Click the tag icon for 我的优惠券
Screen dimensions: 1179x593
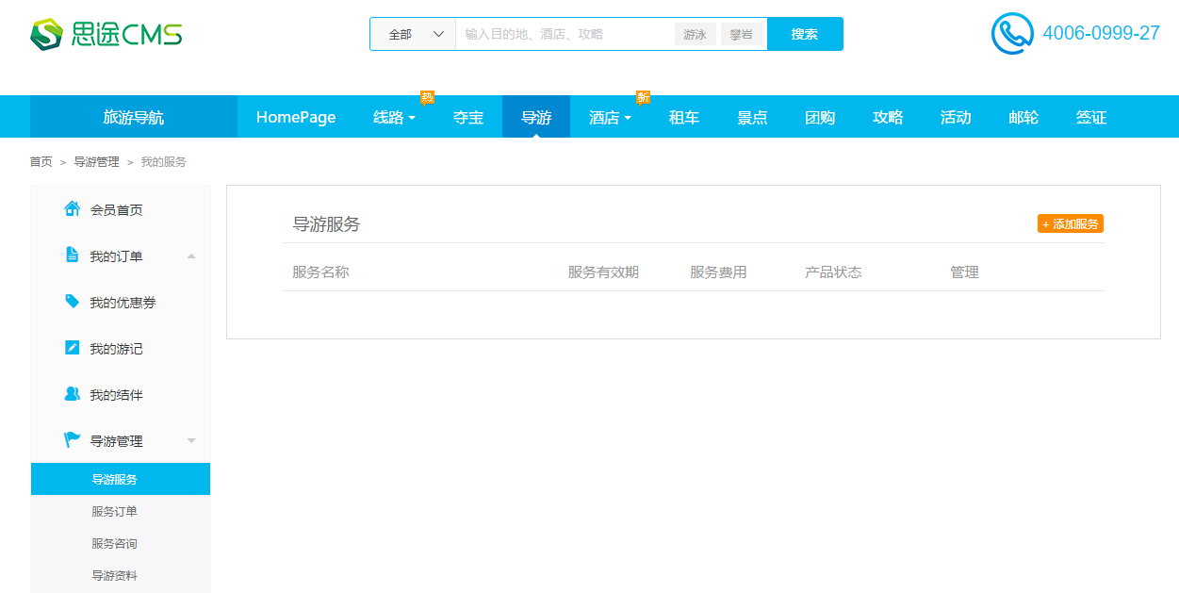[x=72, y=302]
